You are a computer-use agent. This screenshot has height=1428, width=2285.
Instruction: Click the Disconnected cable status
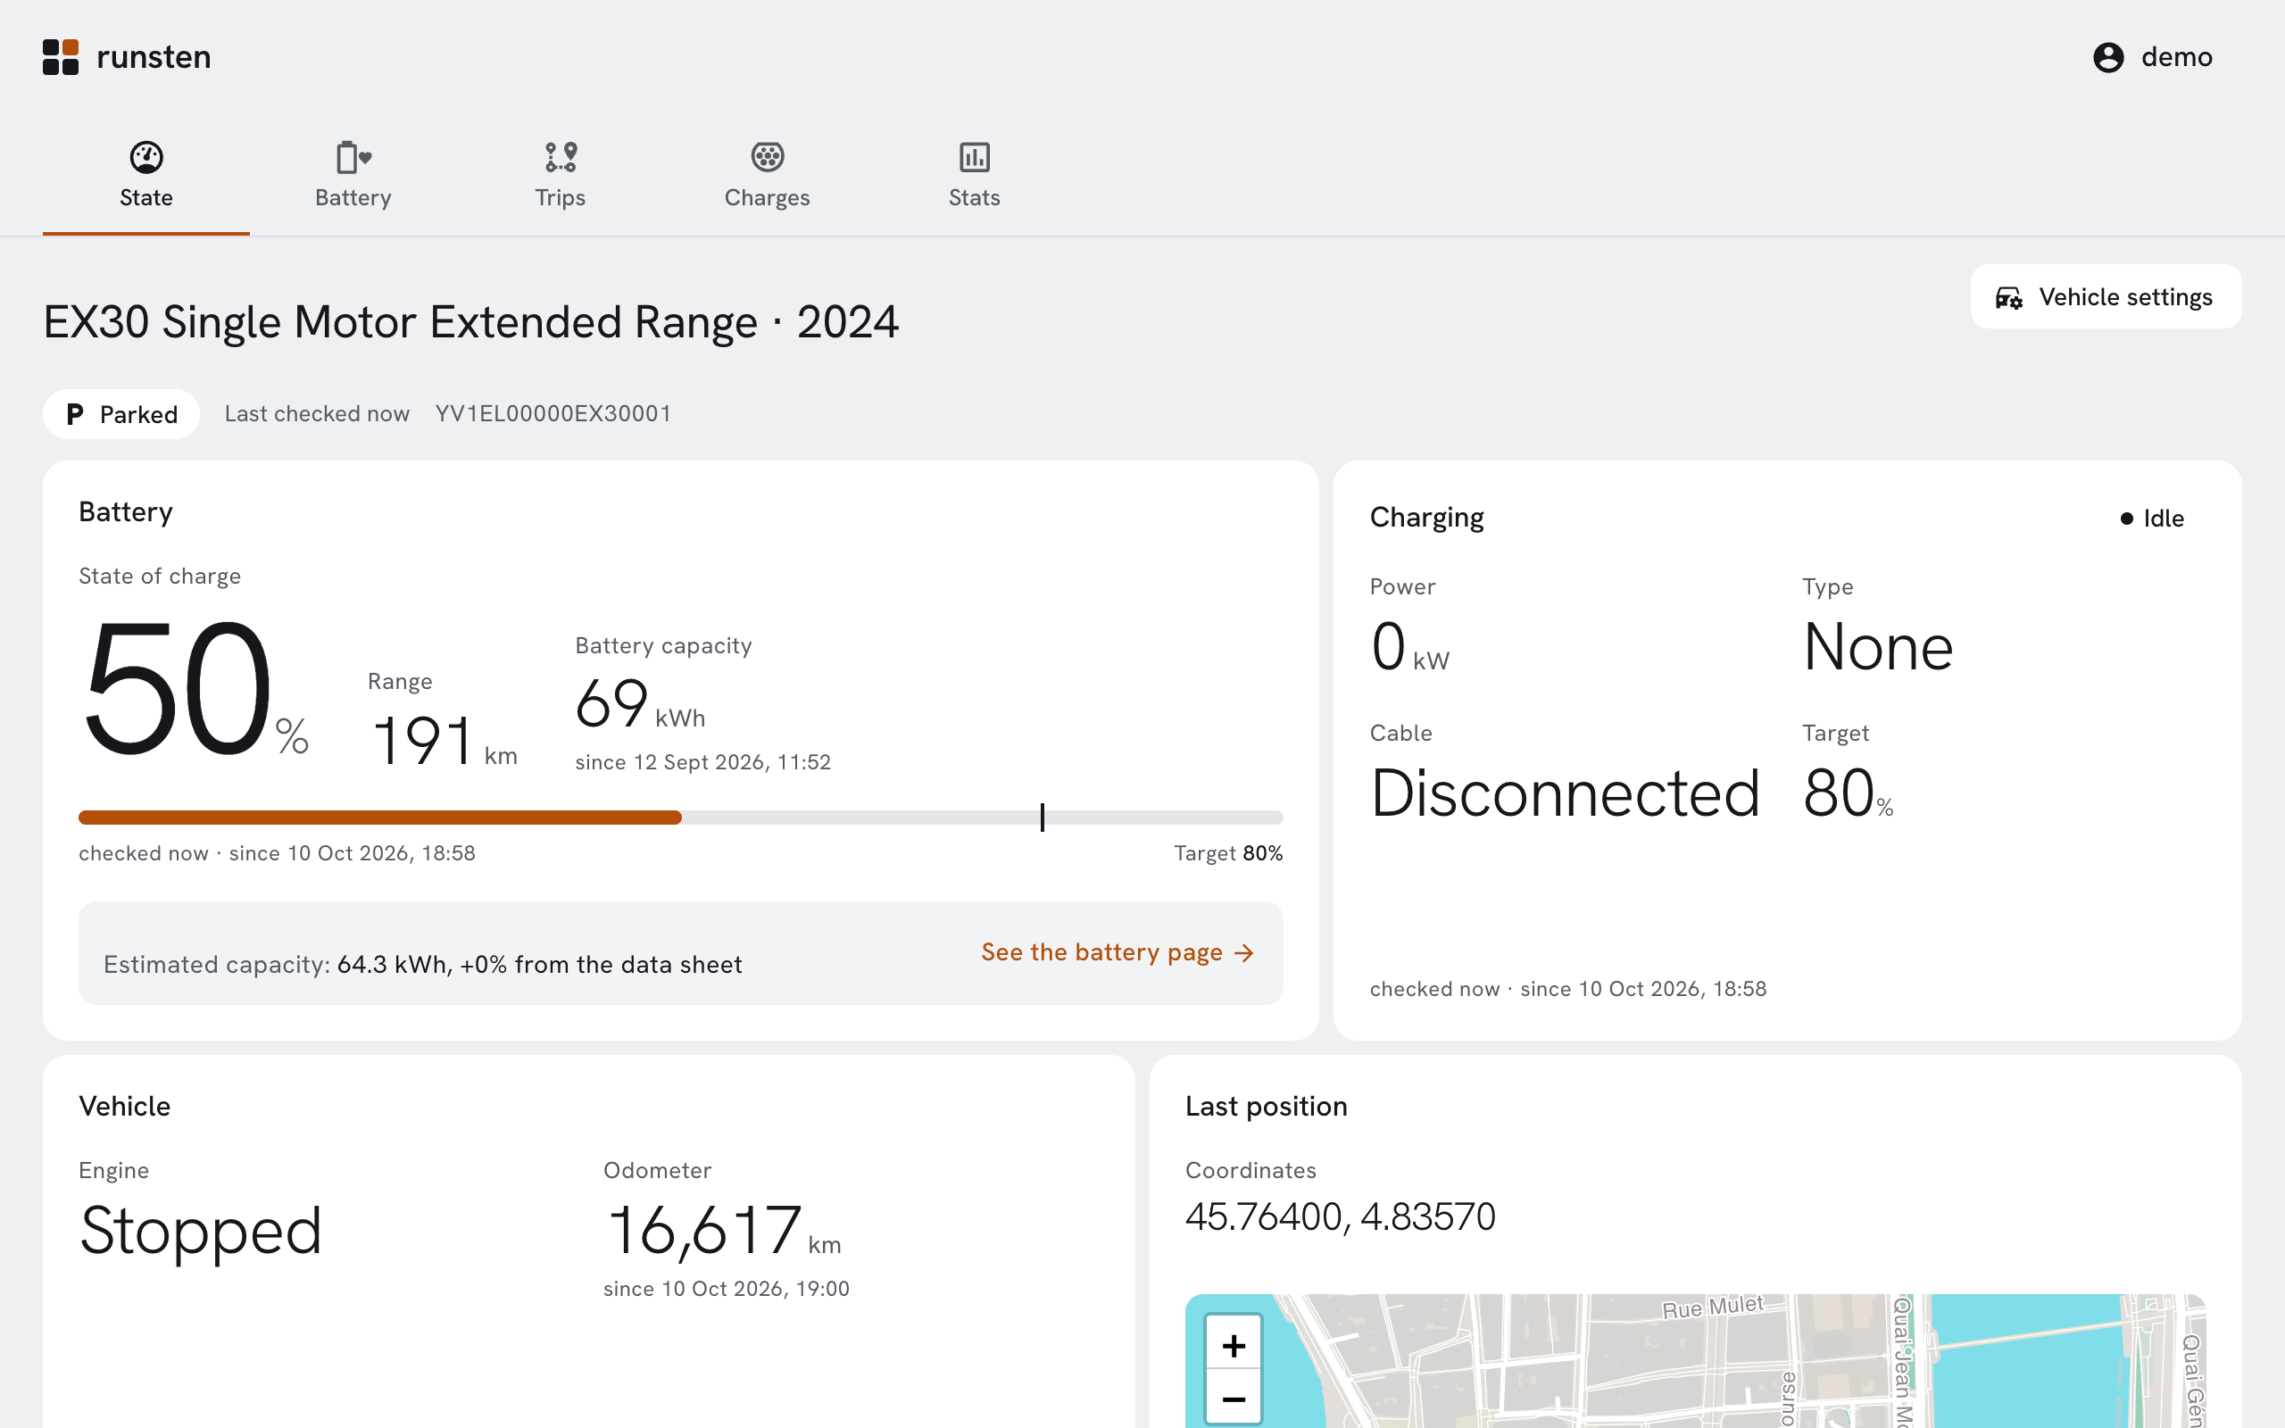click(x=1565, y=793)
